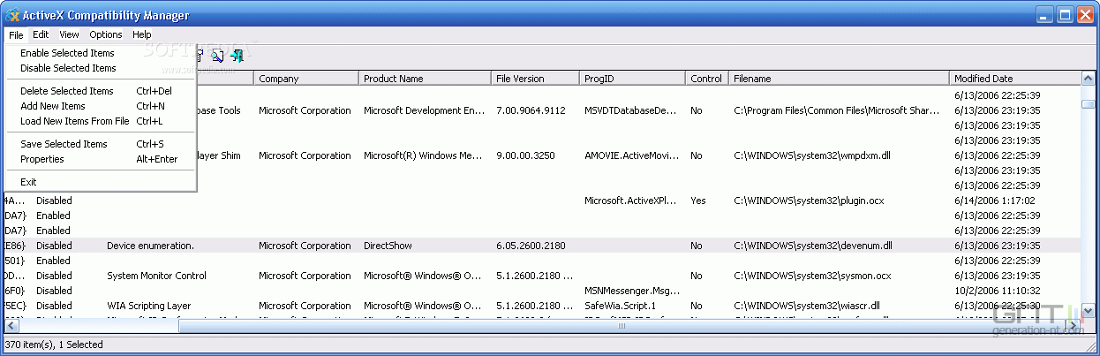
Task: Sort by the Product Name column header
Action: click(x=426, y=79)
